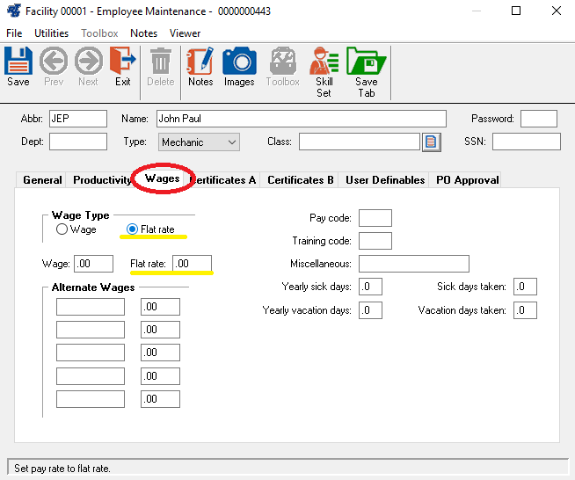Select the Flat rate radio button

point(133,229)
